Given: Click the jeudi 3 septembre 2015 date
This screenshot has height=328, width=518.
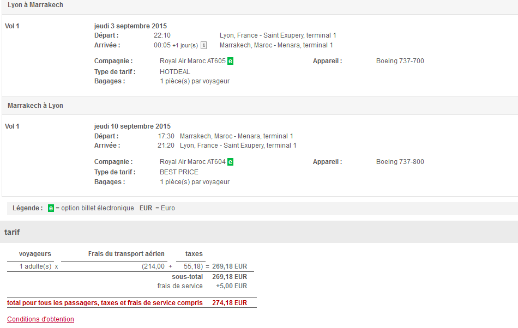Looking at the screenshot, I should pyautogui.click(x=130, y=26).
